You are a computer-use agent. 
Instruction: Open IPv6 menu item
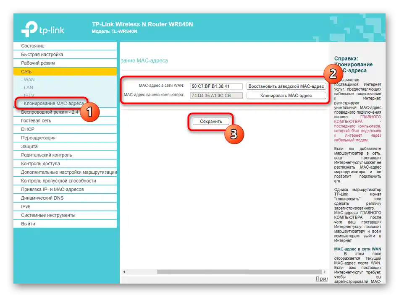click(65, 206)
